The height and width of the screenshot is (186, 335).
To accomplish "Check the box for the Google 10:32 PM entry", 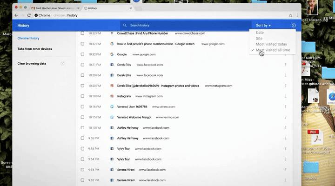I will tap(82, 54).
